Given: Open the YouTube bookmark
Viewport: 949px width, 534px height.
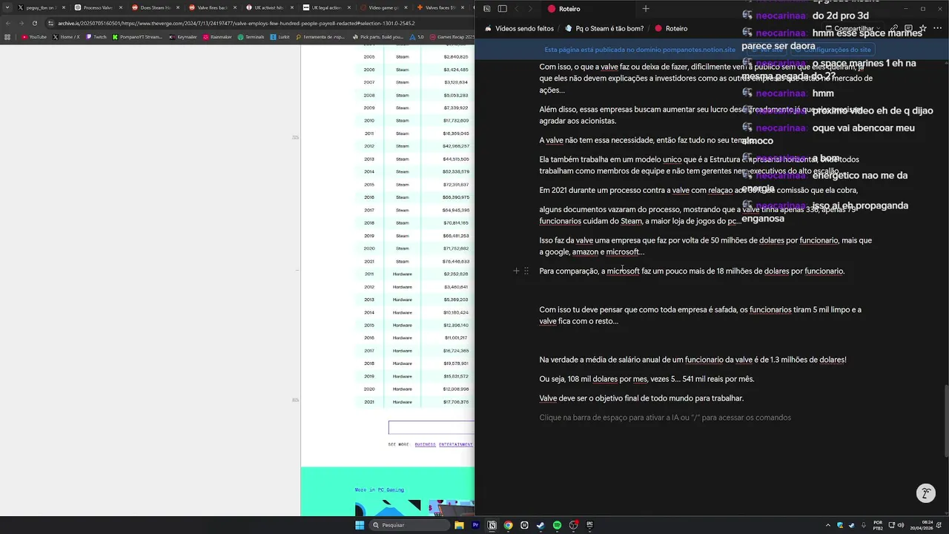Looking at the screenshot, I should (34, 36).
